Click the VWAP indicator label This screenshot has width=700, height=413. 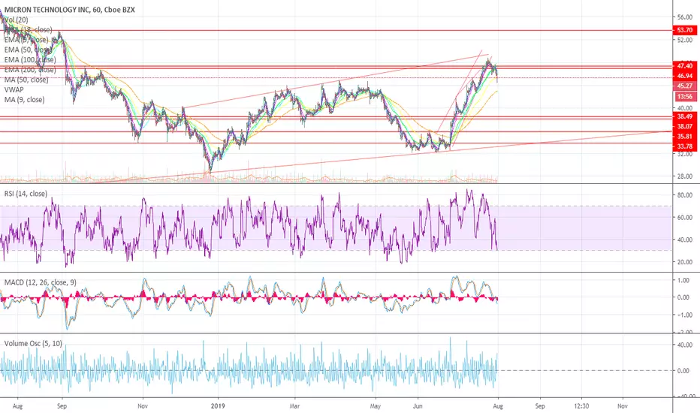[14, 90]
